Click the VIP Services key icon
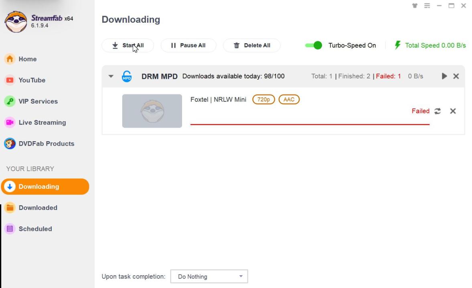 10,101
